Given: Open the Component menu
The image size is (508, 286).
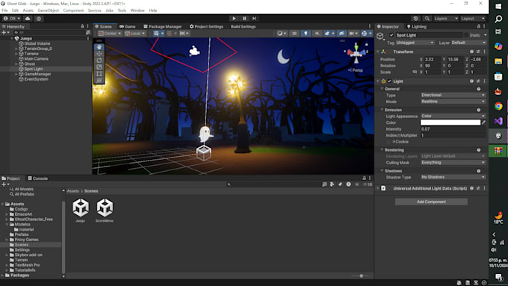Looking at the screenshot, I should pos(73,10).
